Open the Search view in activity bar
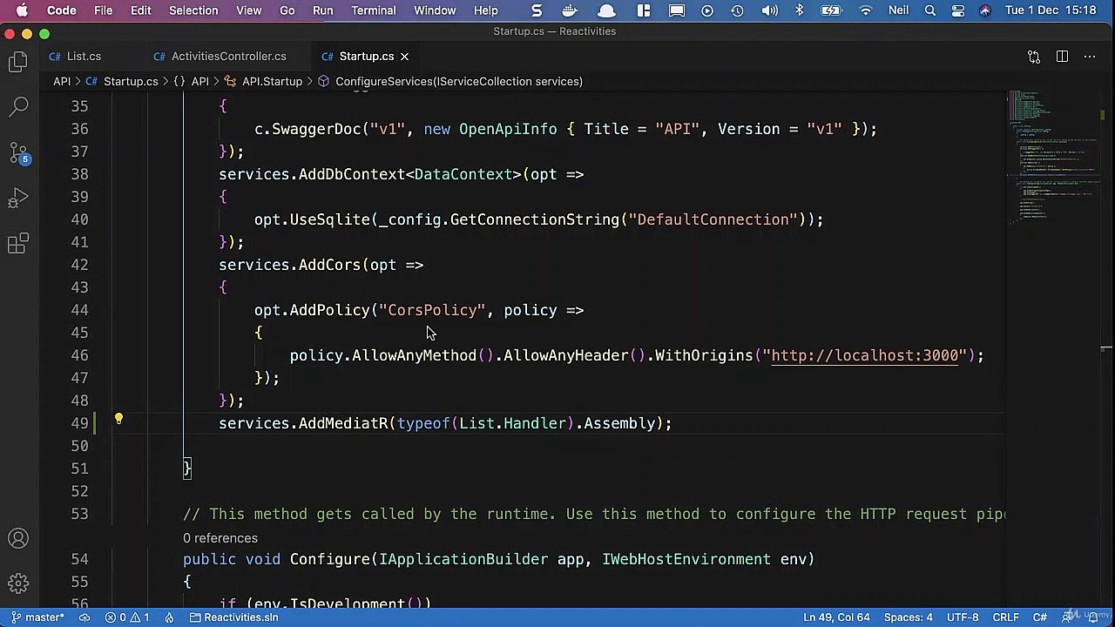Viewport: 1115px width, 627px height. coord(18,108)
